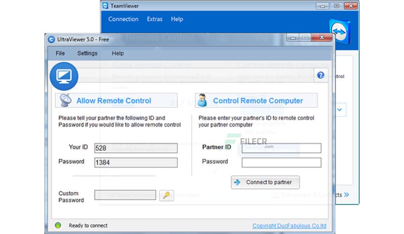
Task: Open UltraViewer's Help menu
Action: [117, 53]
